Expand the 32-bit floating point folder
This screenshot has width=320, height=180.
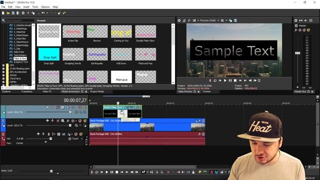click(3, 68)
